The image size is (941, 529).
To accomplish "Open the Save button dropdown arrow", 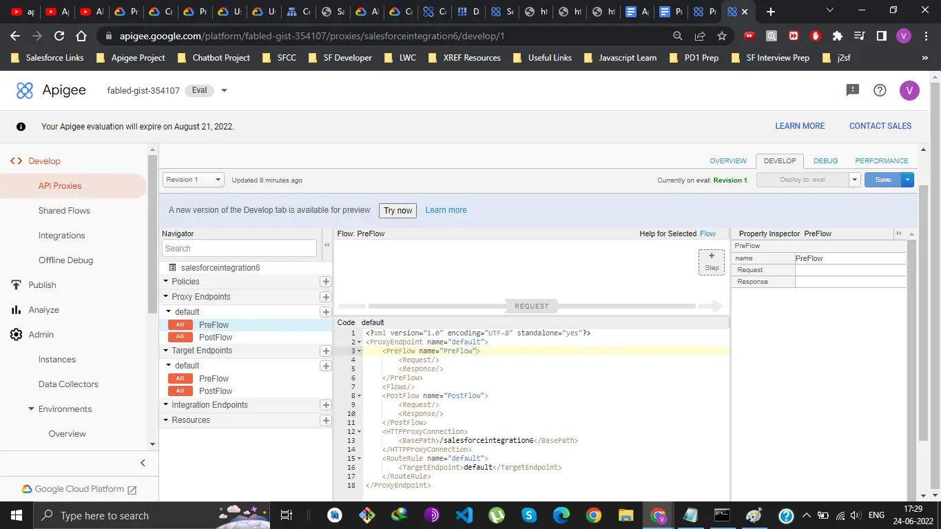I will point(907,180).
